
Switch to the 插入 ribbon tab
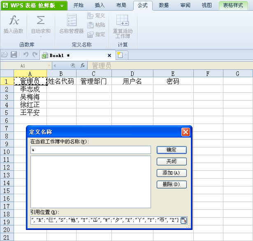pos(100,5)
